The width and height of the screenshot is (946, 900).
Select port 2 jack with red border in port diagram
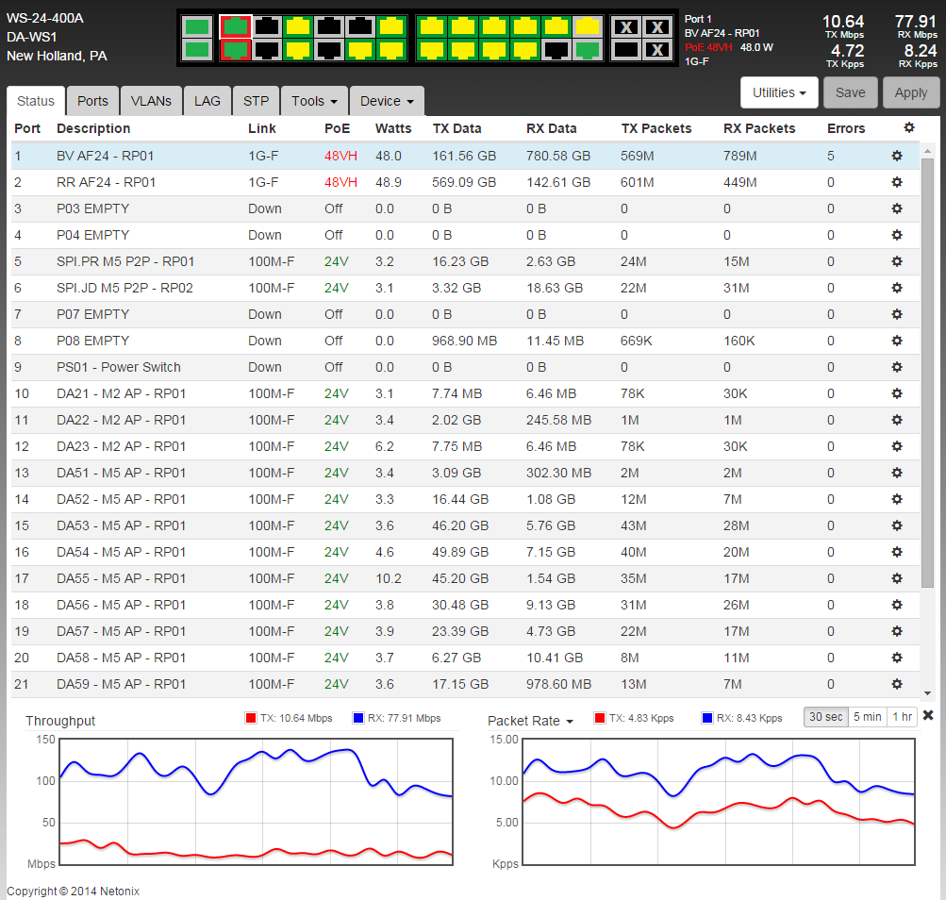pyautogui.click(x=235, y=50)
